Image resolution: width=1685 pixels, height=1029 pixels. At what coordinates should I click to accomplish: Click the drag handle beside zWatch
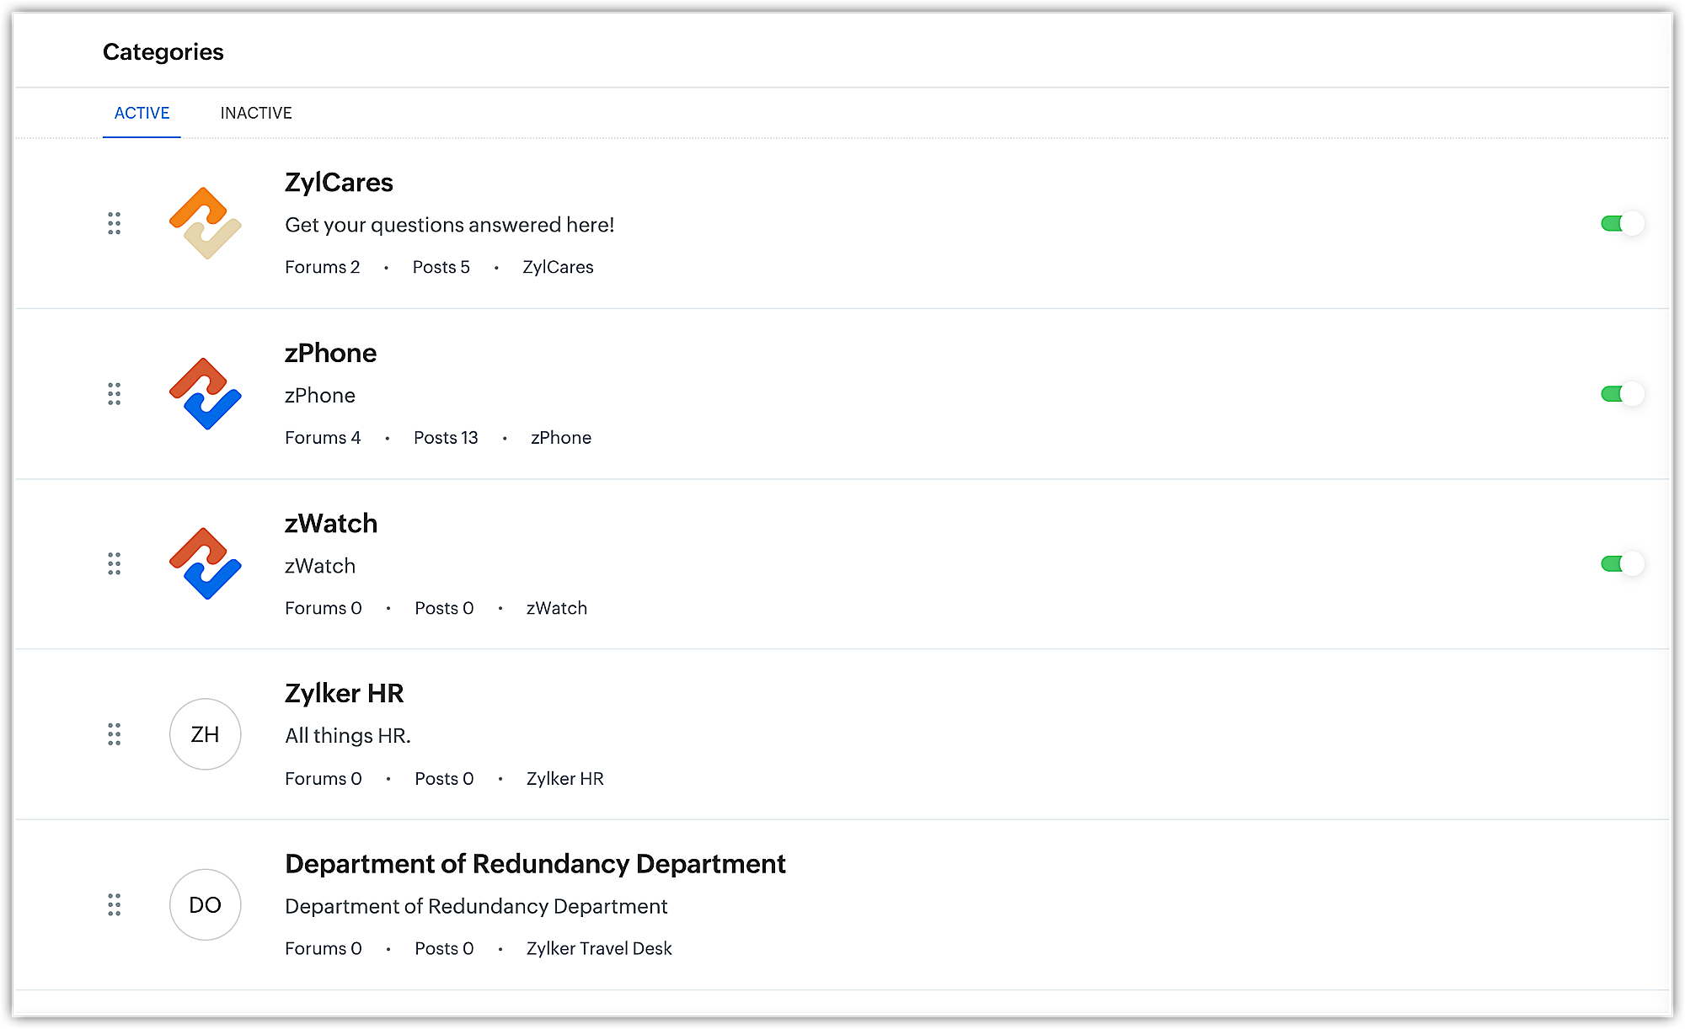(x=115, y=563)
